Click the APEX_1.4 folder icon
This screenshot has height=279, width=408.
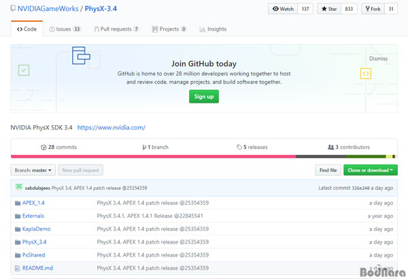[x=18, y=203]
